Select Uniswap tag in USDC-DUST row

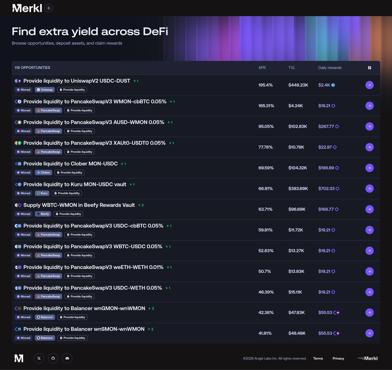coord(45,90)
